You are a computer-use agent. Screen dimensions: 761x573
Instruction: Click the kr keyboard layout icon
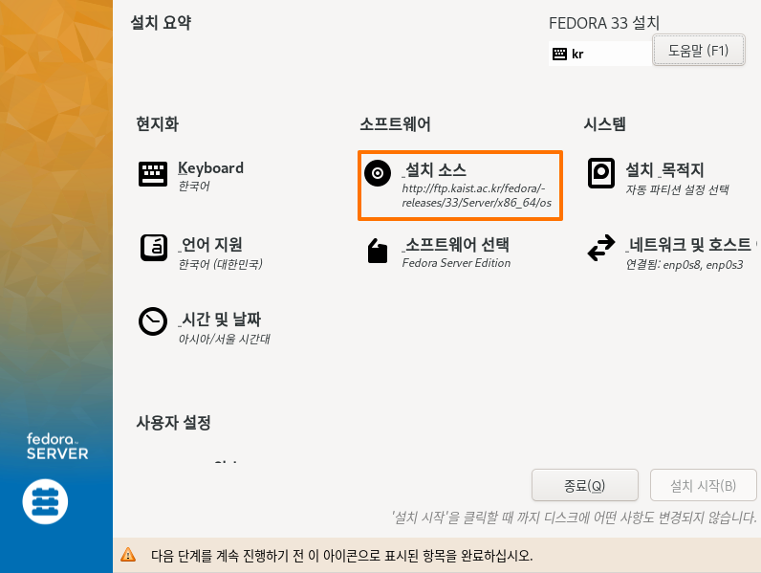point(559,54)
